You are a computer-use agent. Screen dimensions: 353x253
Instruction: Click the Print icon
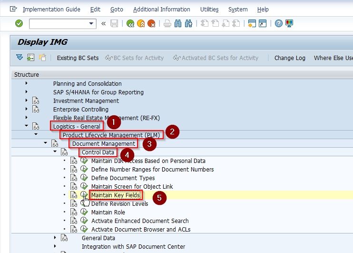(x=167, y=23)
